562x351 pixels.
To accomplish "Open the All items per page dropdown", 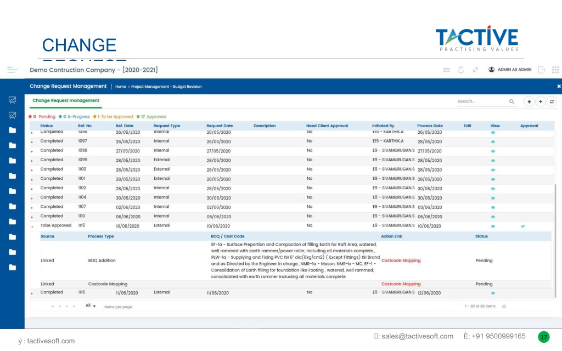I will (x=91, y=306).
